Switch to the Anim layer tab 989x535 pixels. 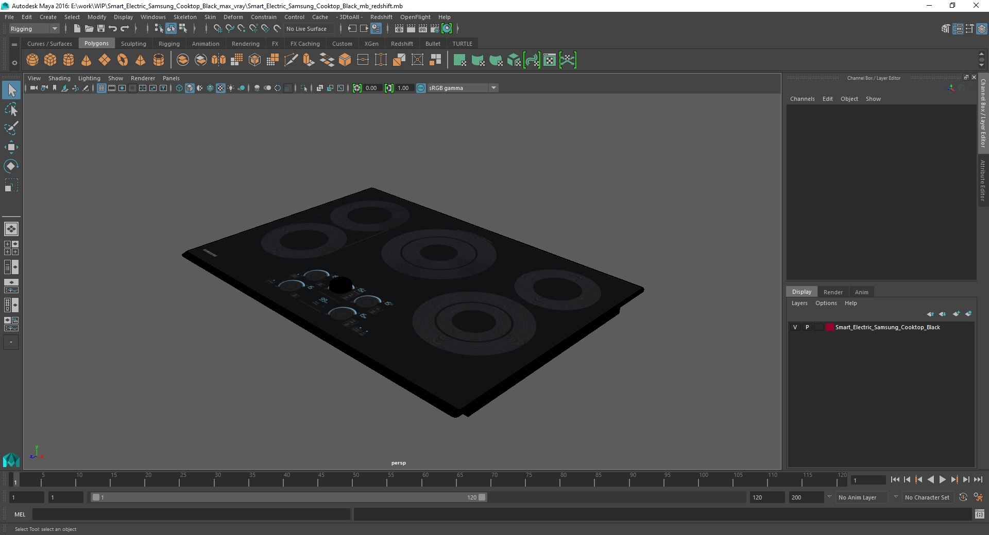tap(862, 292)
